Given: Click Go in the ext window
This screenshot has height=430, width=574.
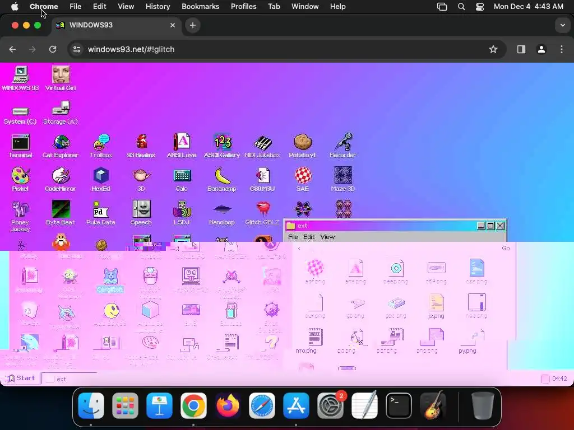Looking at the screenshot, I should tap(506, 248).
